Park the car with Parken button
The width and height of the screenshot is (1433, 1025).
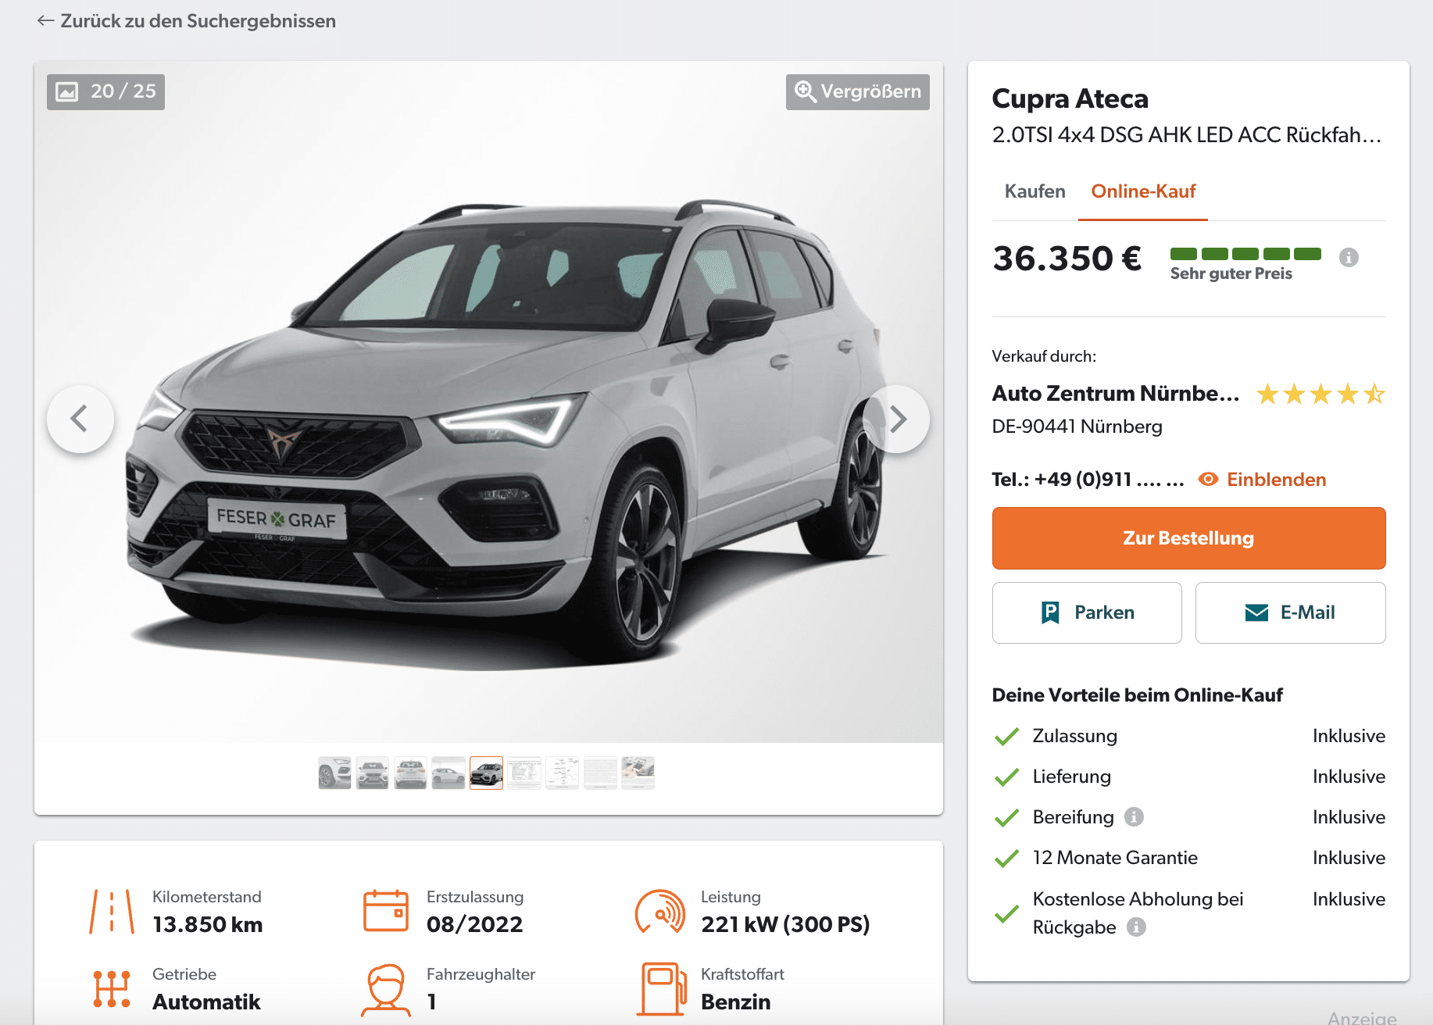point(1087,612)
